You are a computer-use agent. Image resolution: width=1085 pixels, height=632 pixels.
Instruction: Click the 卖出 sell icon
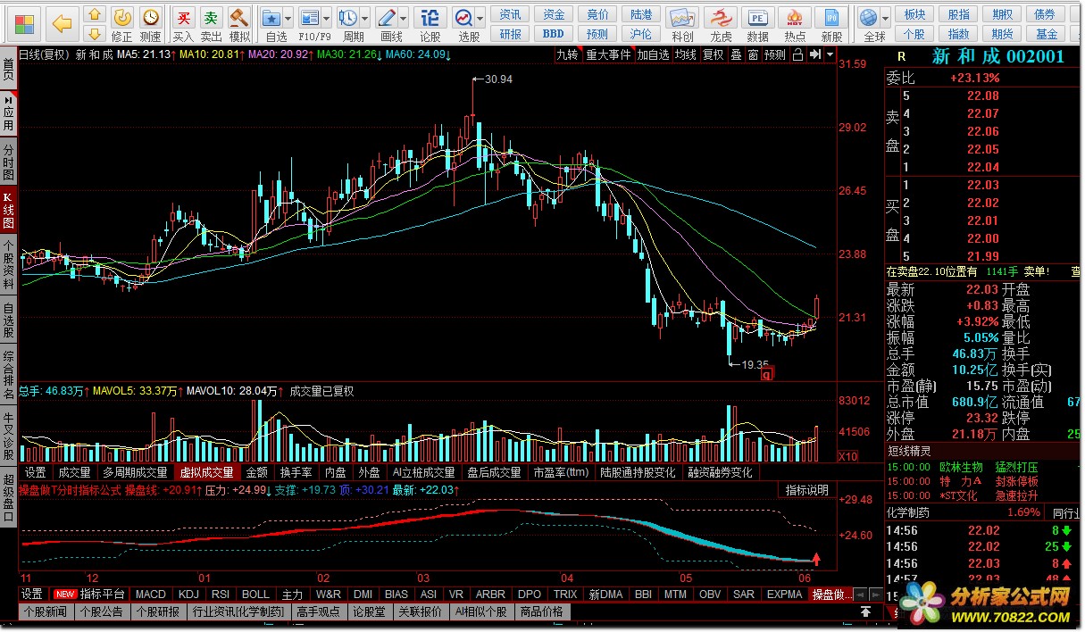click(211, 24)
